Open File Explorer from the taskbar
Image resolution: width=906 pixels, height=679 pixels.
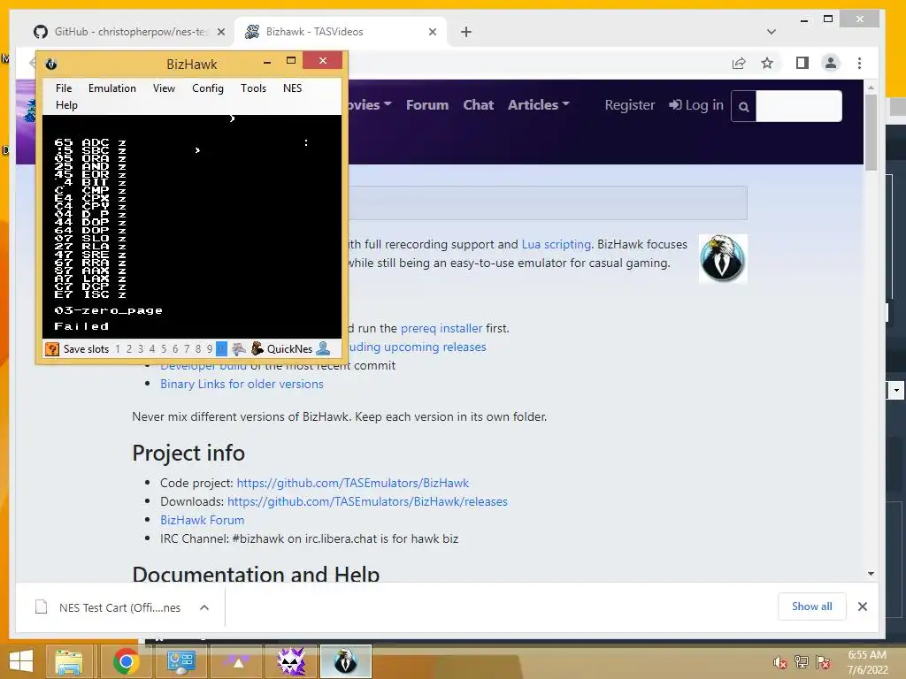pos(69,661)
